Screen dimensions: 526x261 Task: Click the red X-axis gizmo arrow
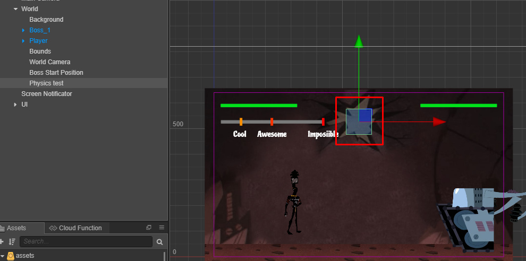point(439,121)
